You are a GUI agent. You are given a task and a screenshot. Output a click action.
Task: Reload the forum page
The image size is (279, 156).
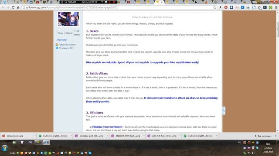(x=13, y=7)
